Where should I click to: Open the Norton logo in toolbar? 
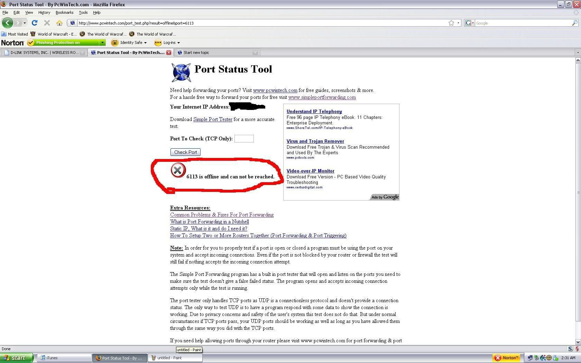(x=13, y=43)
